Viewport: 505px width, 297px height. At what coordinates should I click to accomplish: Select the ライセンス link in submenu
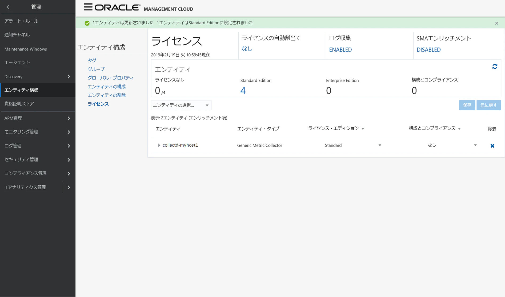(98, 104)
